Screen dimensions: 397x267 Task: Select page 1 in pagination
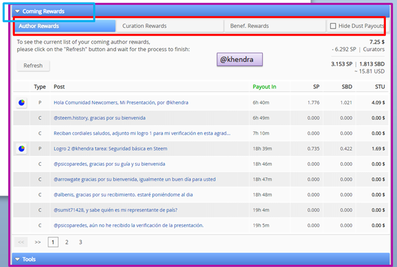[x=53, y=242]
